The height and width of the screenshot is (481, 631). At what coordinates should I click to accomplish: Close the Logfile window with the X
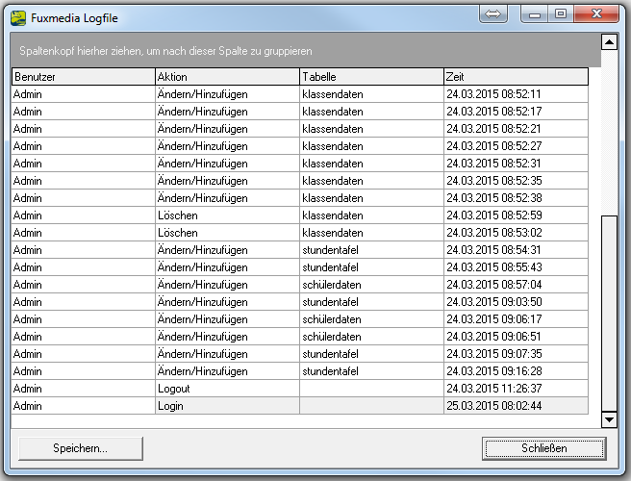click(596, 14)
